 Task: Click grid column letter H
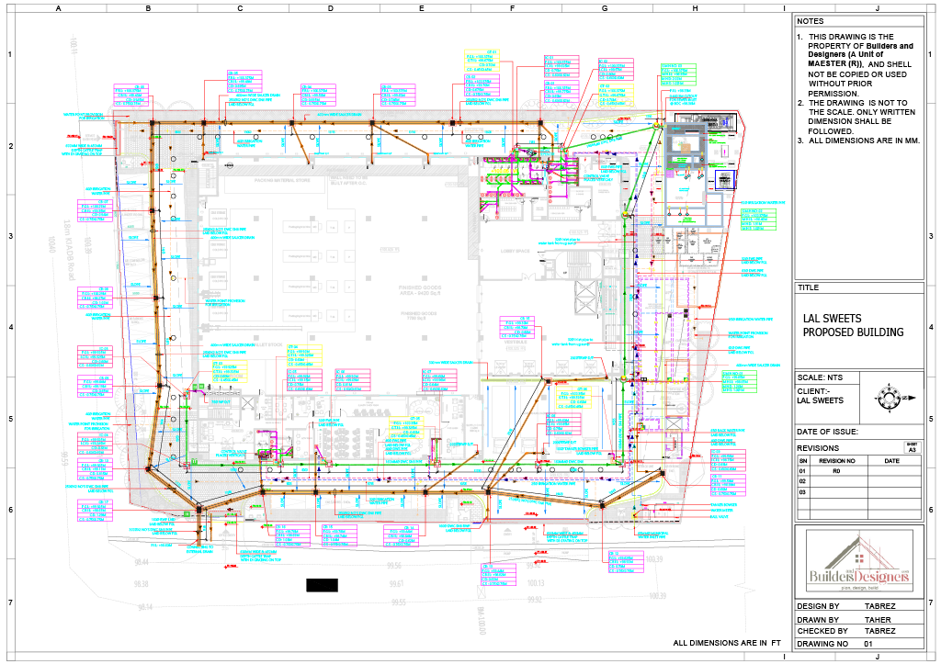point(695,8)
